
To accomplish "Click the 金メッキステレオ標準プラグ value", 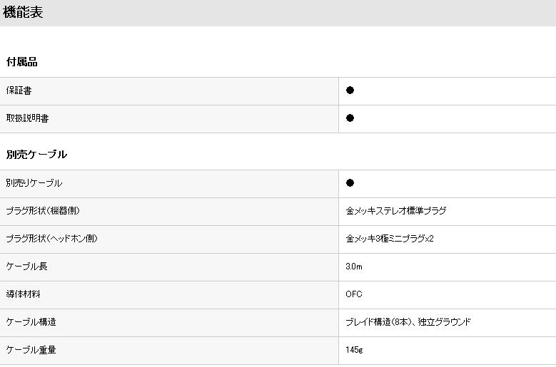I will click(x=396, y=211).
